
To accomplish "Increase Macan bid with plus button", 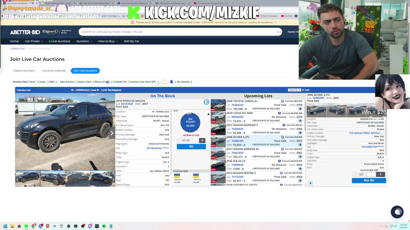I will coord(202,140).
